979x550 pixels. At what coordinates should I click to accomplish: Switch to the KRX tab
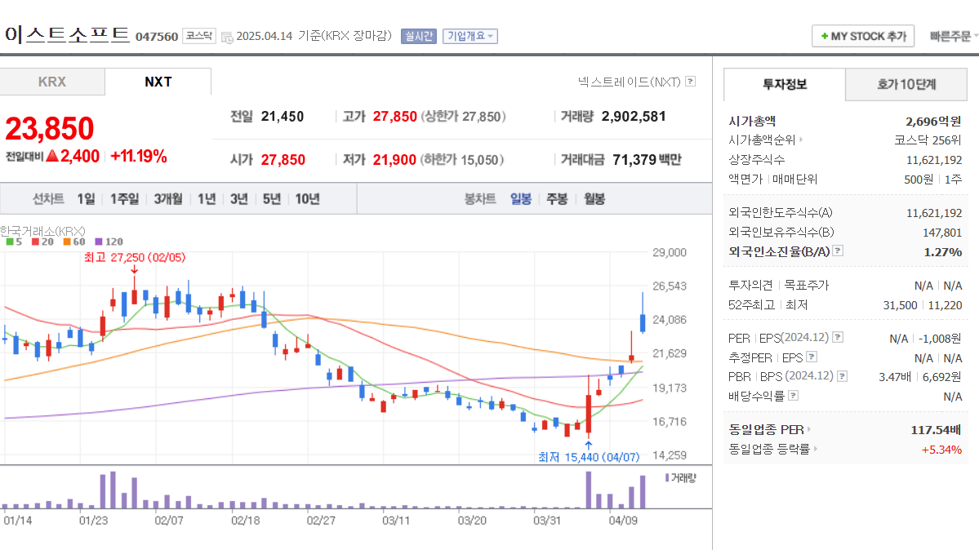coord(52,82)
